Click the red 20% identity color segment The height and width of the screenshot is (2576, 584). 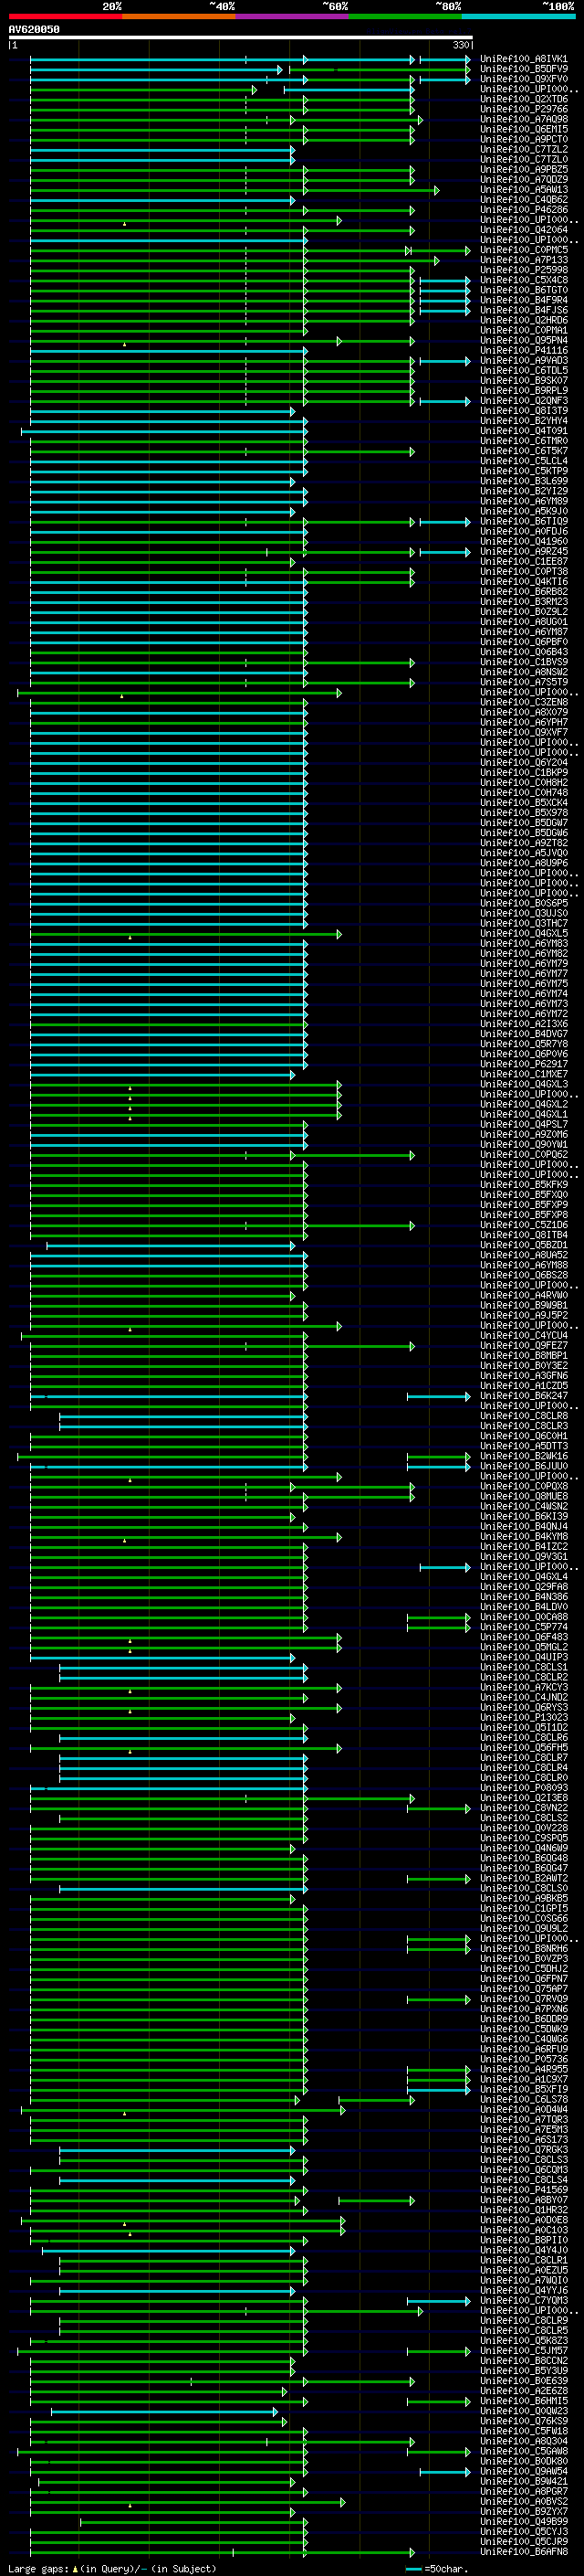coord(65,16)
